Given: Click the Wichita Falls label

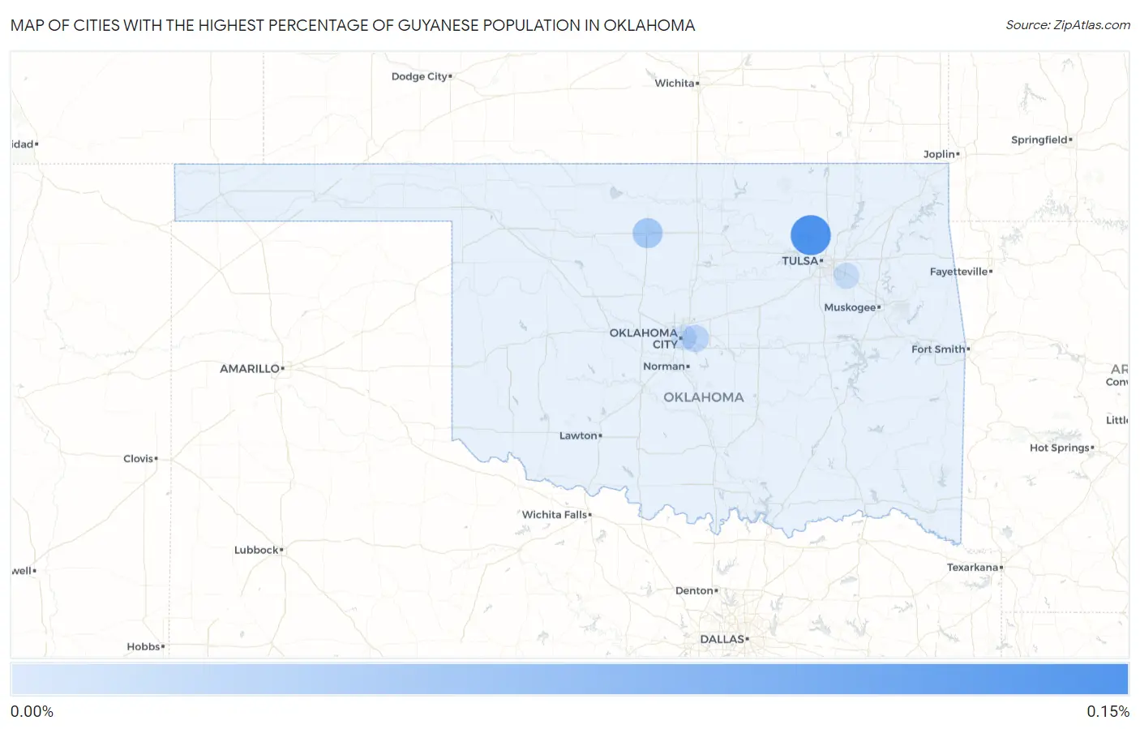Looking at the screenshot, I should (555, 515).
